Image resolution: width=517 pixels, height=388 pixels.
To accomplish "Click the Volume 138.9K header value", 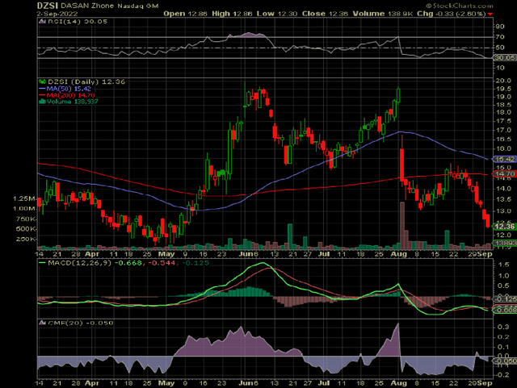I will pyautogui.click(x=382, y=14).
